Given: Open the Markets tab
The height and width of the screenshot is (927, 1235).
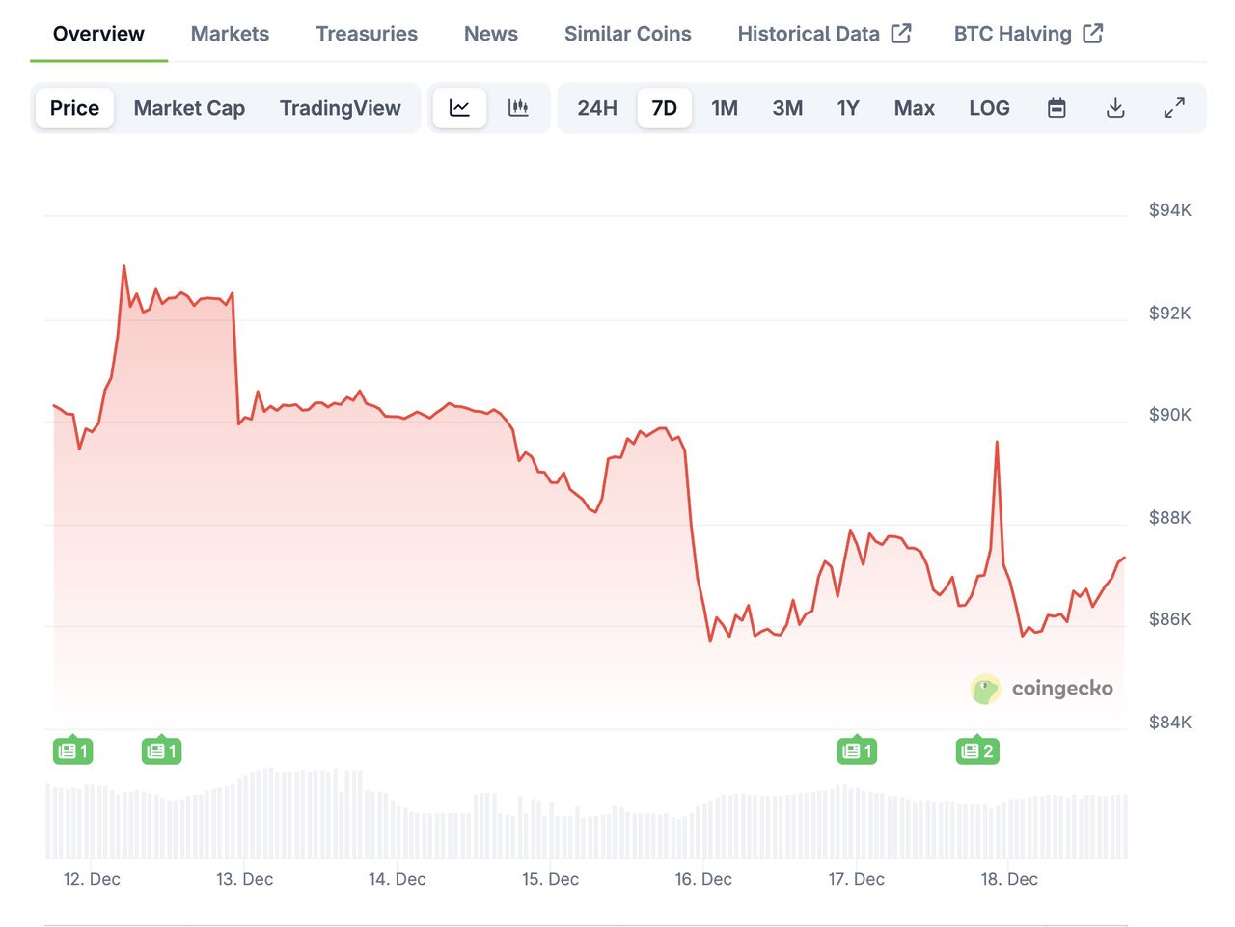Looking at the screenshot, I should coord(230,34).
